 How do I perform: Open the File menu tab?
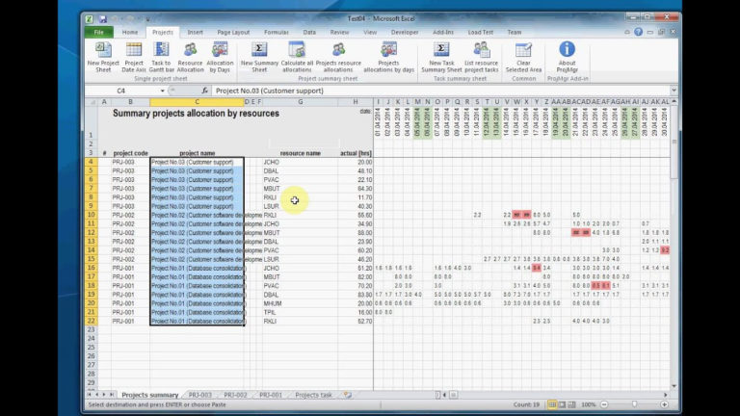click(98, 32)
